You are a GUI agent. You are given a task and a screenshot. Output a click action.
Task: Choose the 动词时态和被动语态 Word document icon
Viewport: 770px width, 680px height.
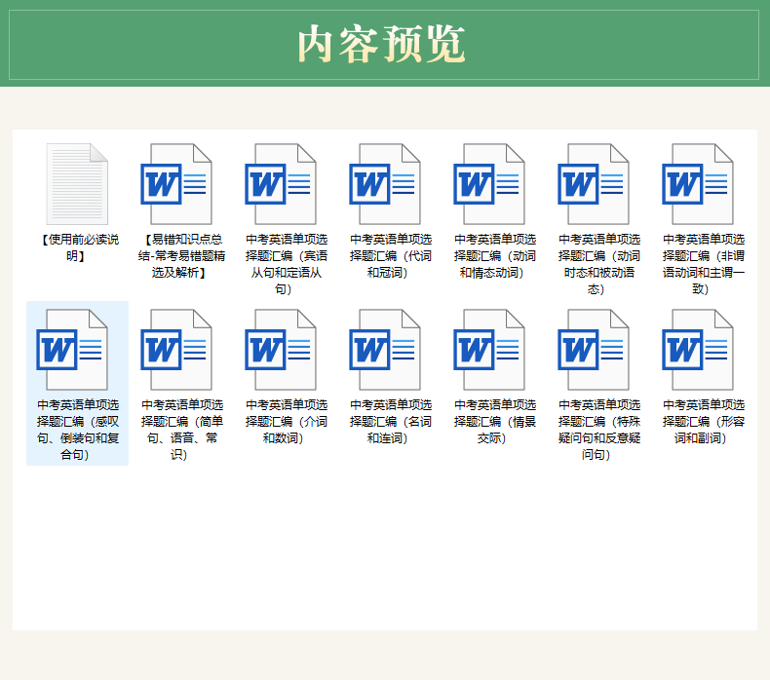pyautogui.click(x=594, y=184)
